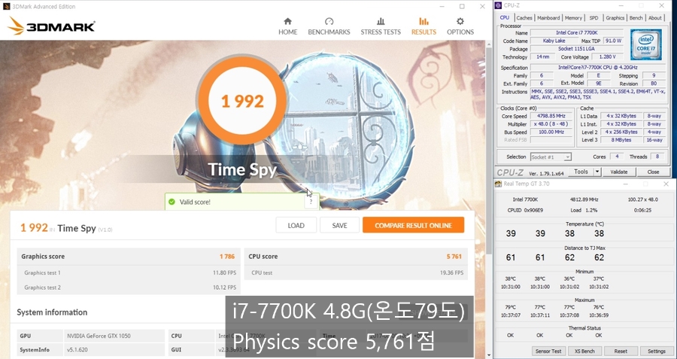The width and height of the screenshot is (677, 359).
Task: Click the CPU-Z title bar icon
Action: [498, 5]
